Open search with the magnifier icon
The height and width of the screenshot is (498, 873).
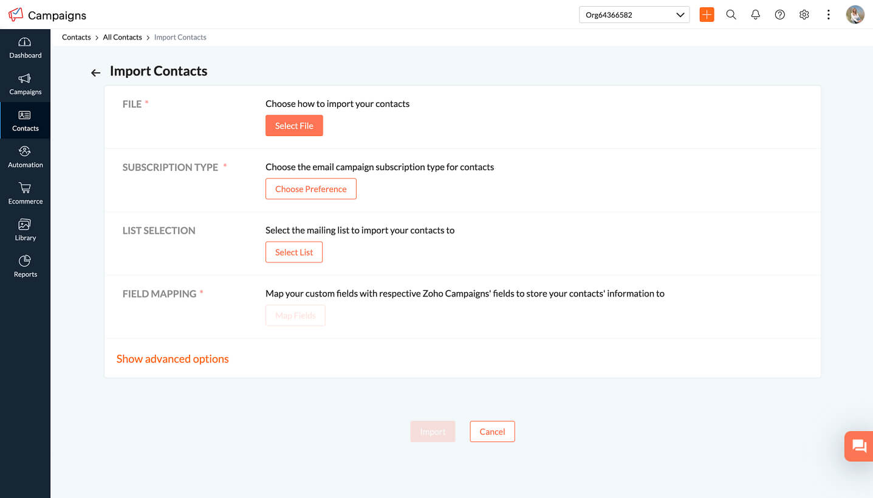[731, 15]
